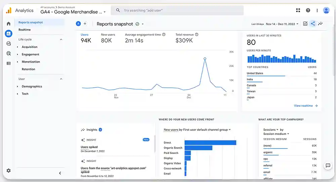Open the Advertising icon in left rail
Screen dimensions: 336x182
pyautogui.click(x=9, y=53)
